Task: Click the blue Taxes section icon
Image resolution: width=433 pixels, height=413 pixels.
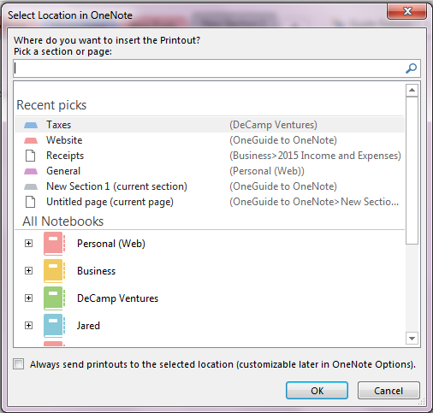Action: point(31,125)
